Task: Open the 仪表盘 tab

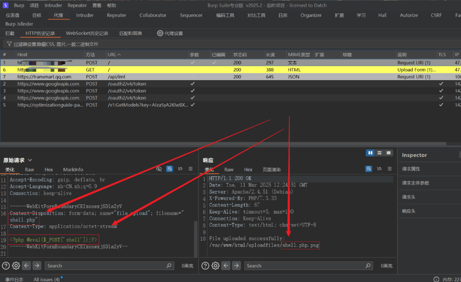Action: [13, 15]
